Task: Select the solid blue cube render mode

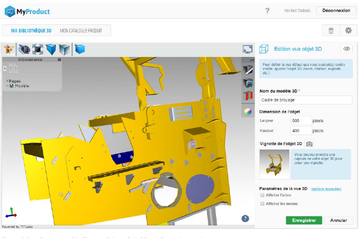Action: 80,49
